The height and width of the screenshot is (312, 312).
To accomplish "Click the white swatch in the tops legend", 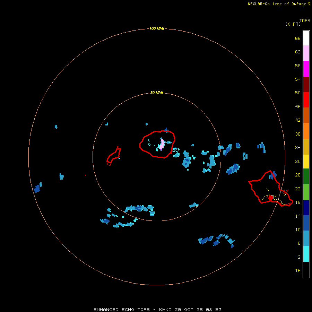I will pyautogui.click(x=306, y=38).
